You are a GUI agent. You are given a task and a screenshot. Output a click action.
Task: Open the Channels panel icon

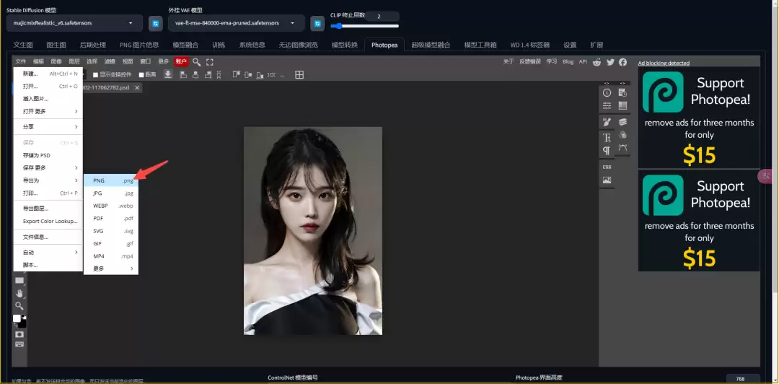pyautogui.click(x=622, y=135)
